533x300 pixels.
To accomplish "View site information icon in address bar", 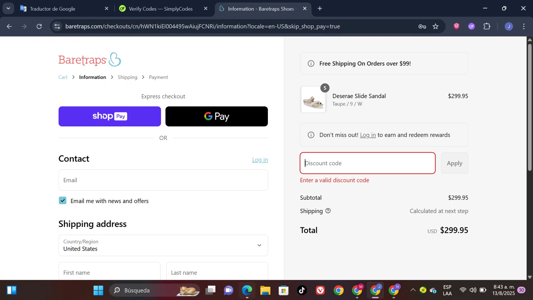I will pyautogui.click(x=57, y=26).
